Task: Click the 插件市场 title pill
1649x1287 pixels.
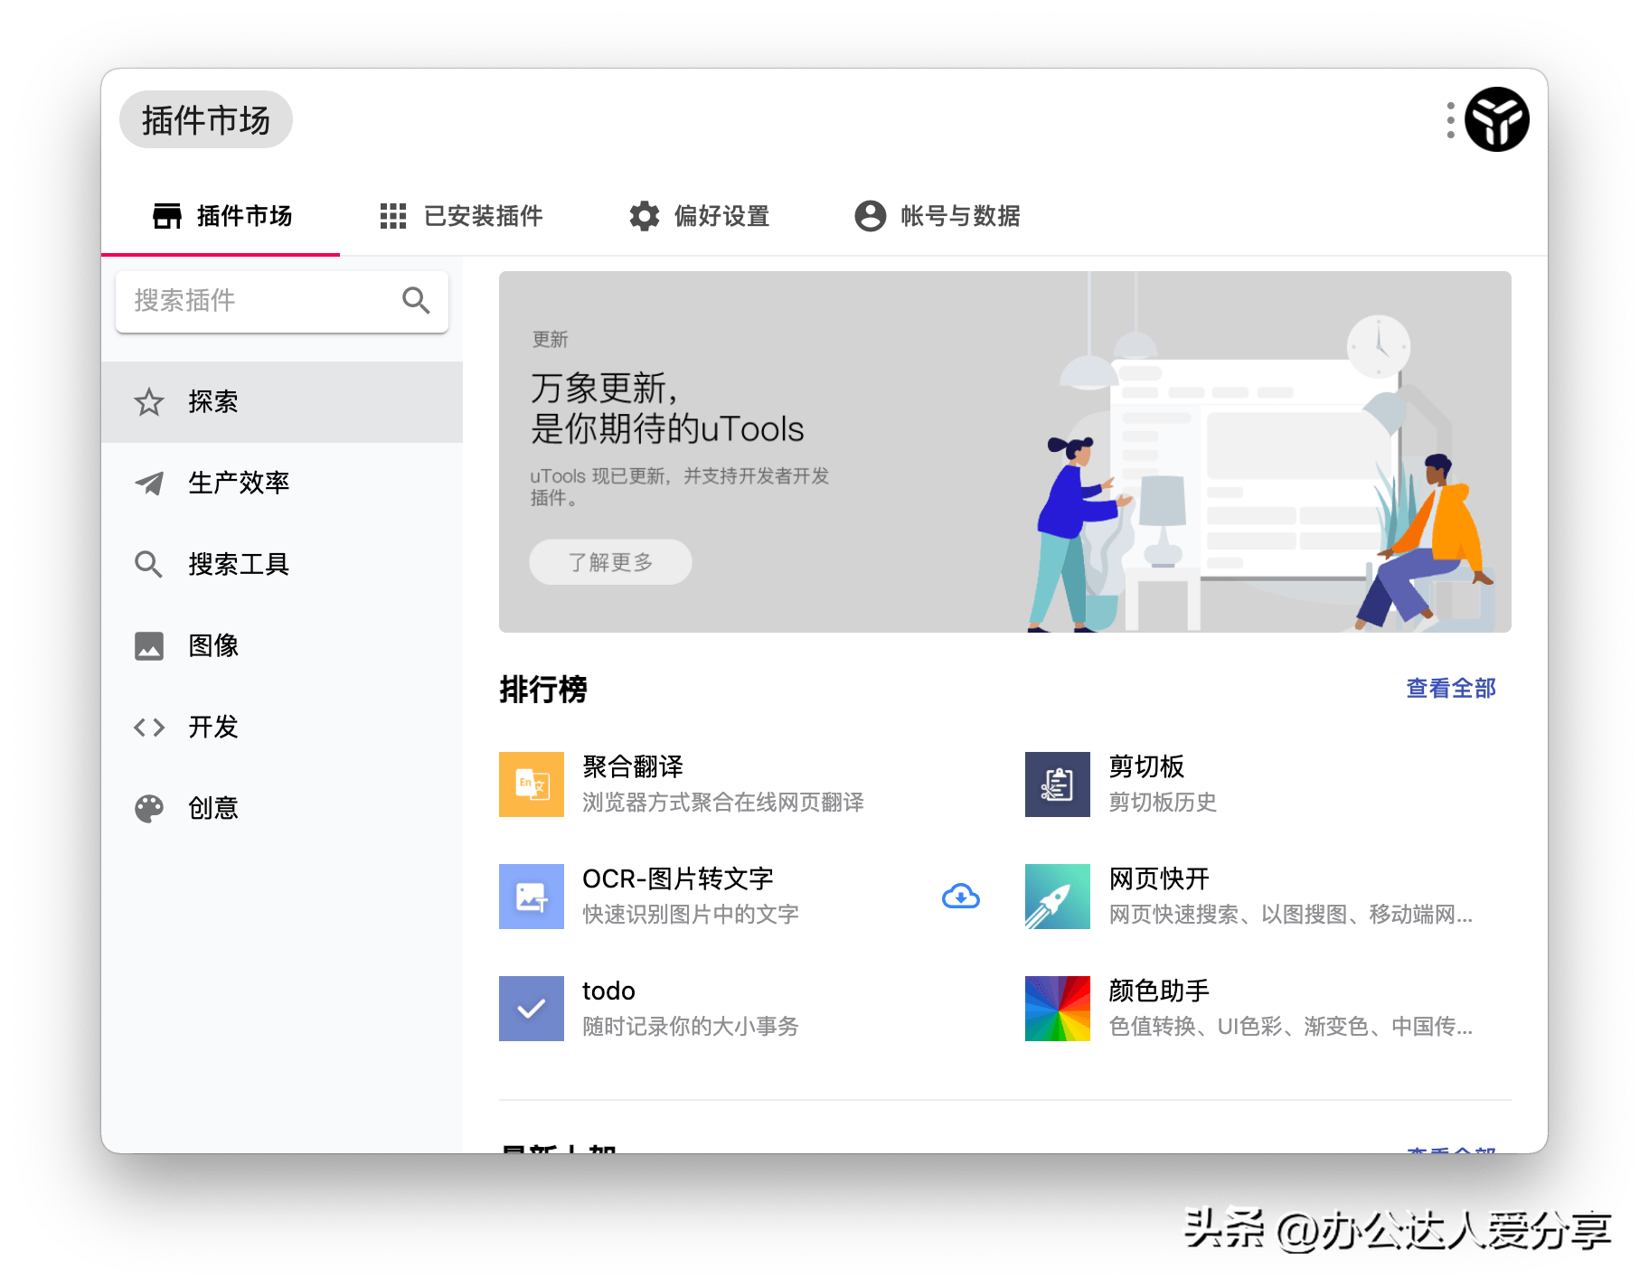Action: tap(206, 119)
